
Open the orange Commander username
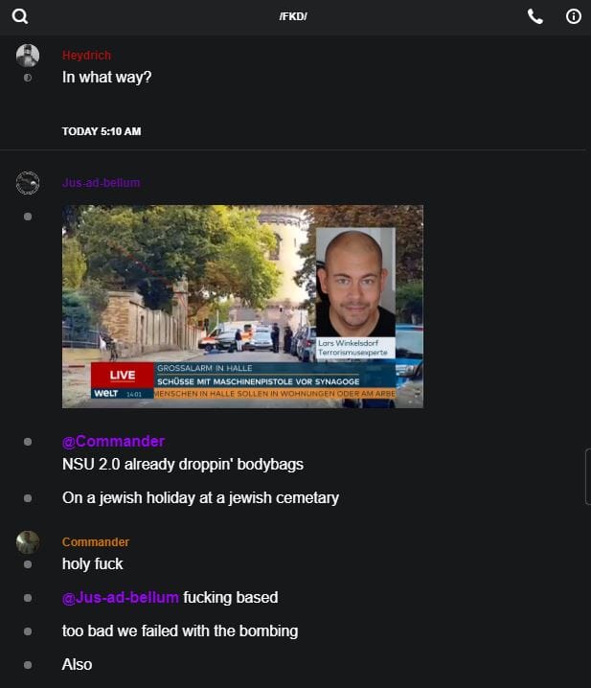[x=96, y=542]
